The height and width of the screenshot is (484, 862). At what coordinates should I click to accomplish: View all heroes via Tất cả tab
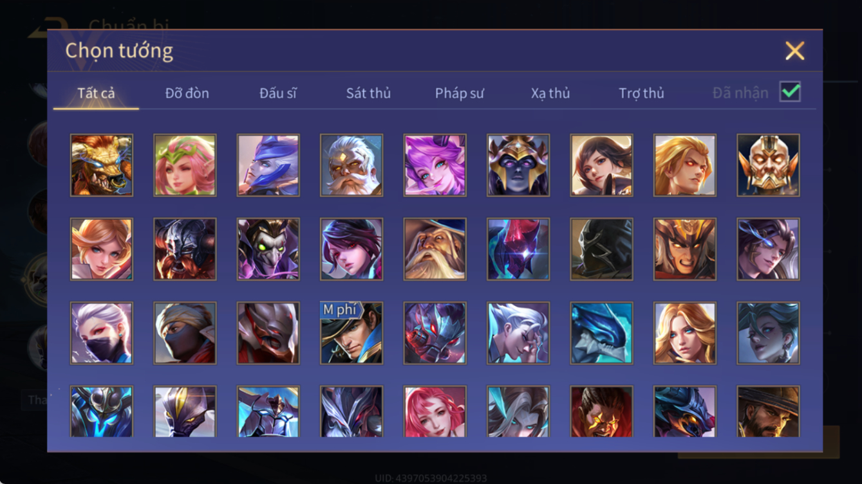pos(96,93)
